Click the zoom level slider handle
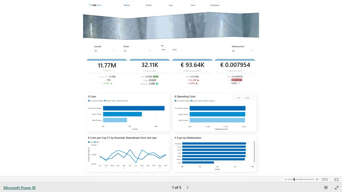The height and width of the screenshot is (192, 342). (x=294, y=179)
